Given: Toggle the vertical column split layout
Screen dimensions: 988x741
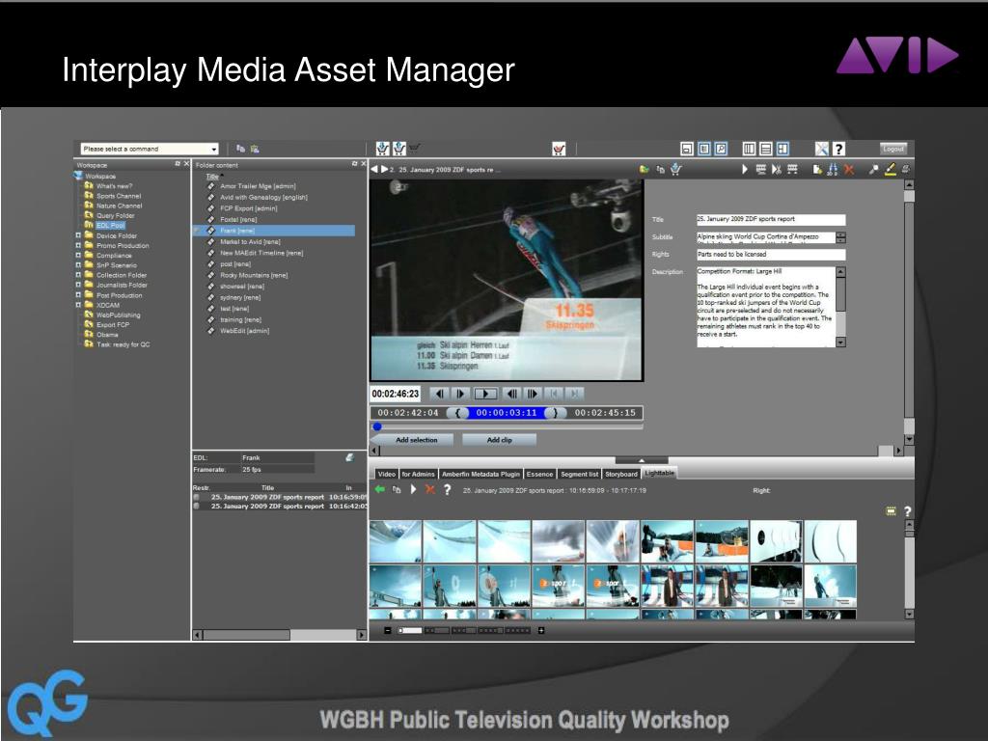Looking at the screenshot, I should (749, 149).
